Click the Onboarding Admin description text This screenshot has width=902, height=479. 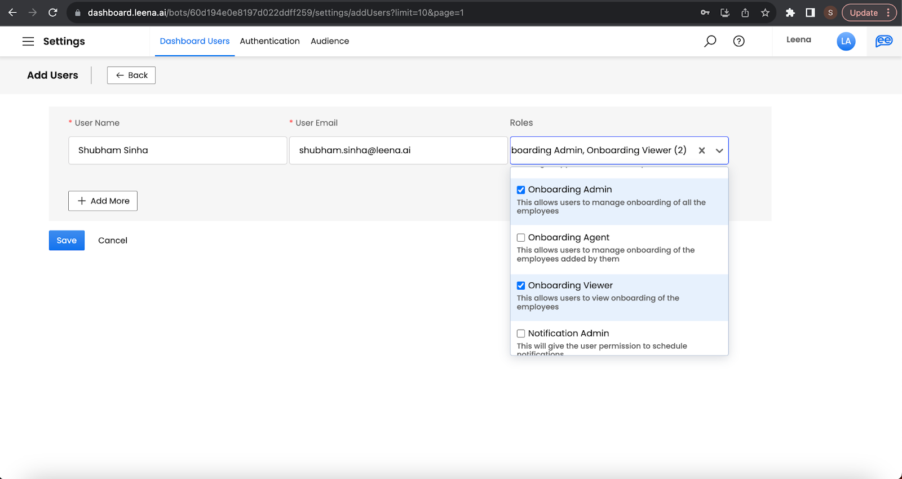[611, 207]
